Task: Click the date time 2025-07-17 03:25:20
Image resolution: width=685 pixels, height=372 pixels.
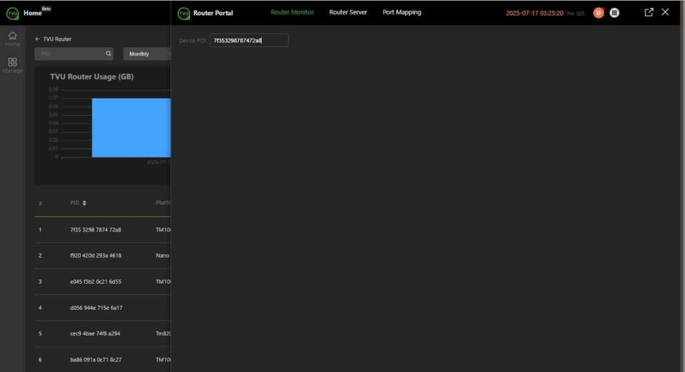Action: coord(534,13)
